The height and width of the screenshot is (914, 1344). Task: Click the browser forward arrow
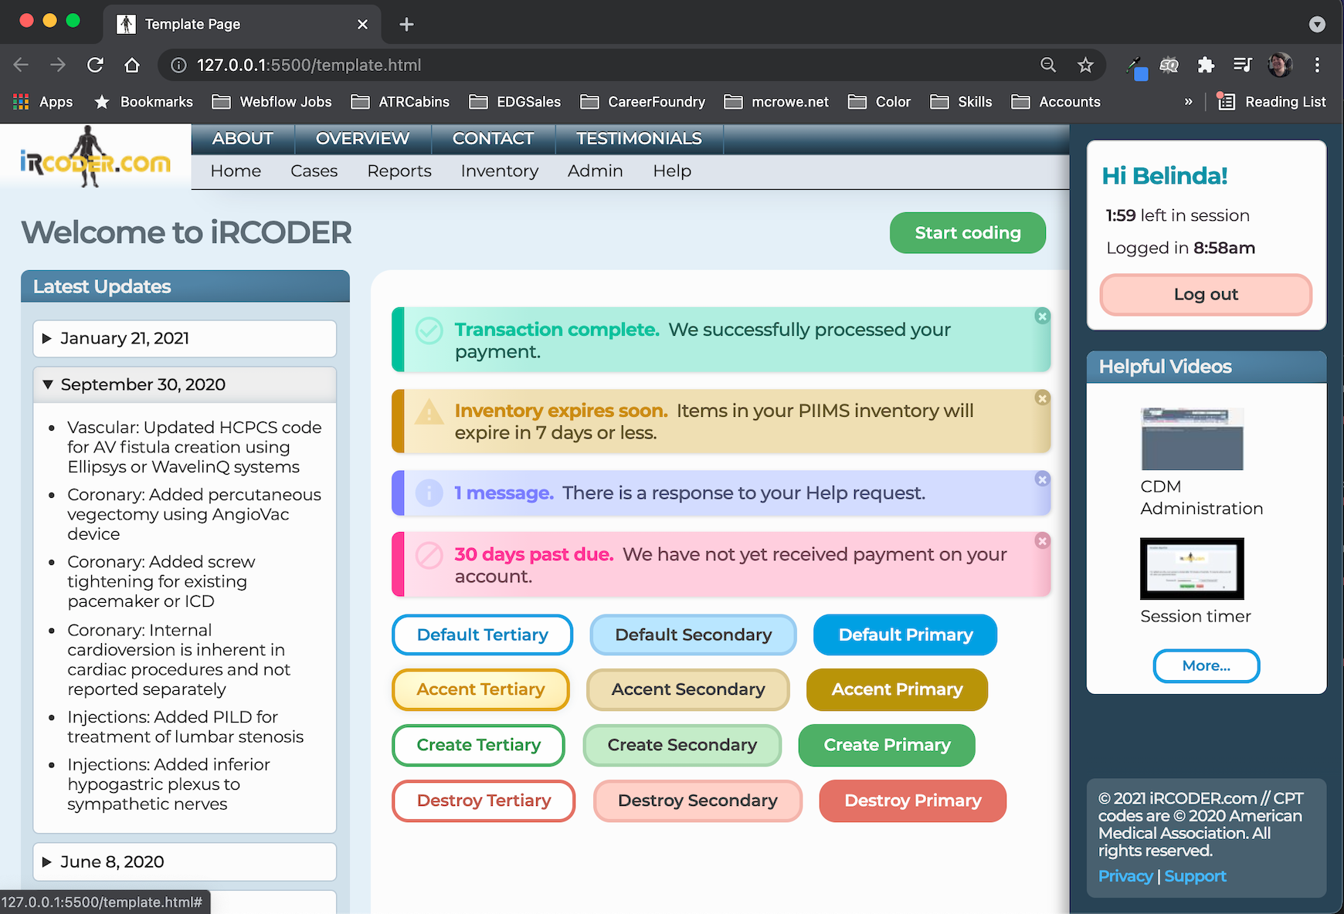pyautogui.click(x=58, y=65)
